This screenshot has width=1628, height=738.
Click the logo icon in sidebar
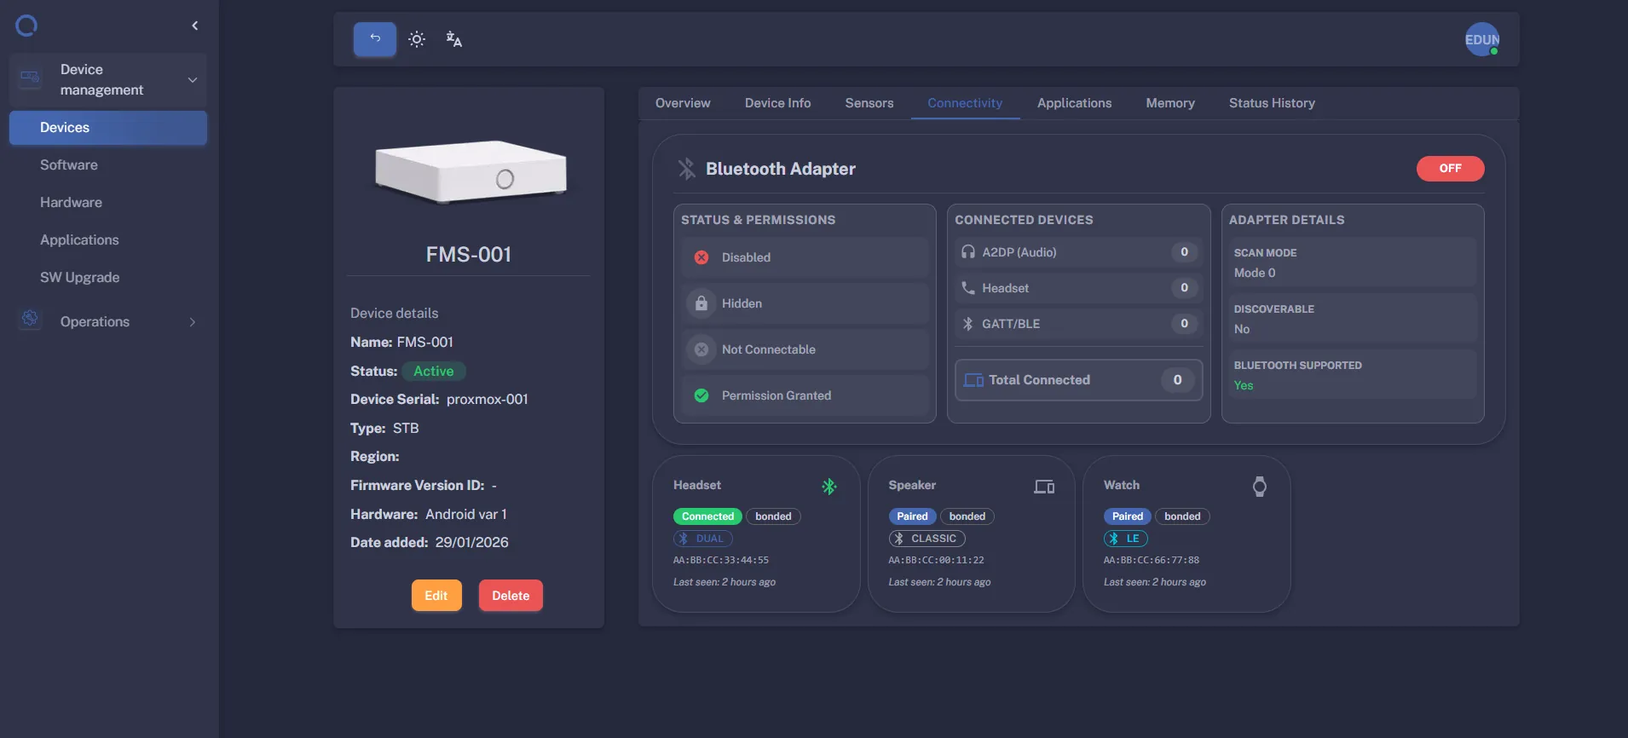(x=26, y=26)
